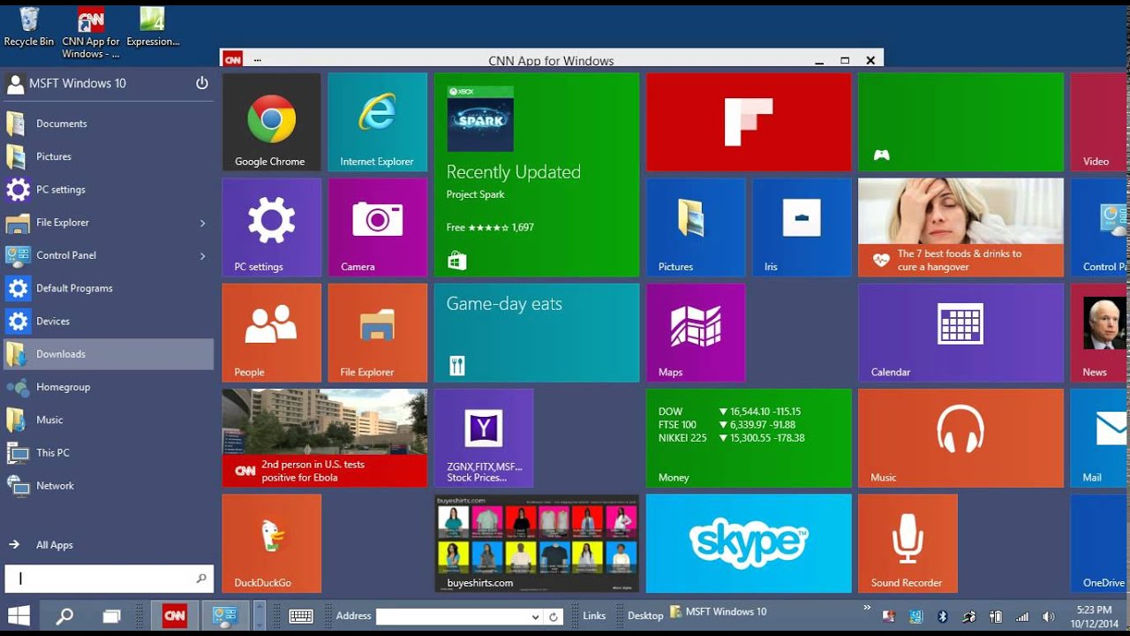Open the Recently Updated Project Spark tile
Image resolution: width=1130 pixels, height=636 pixels.
click(537, 175)
